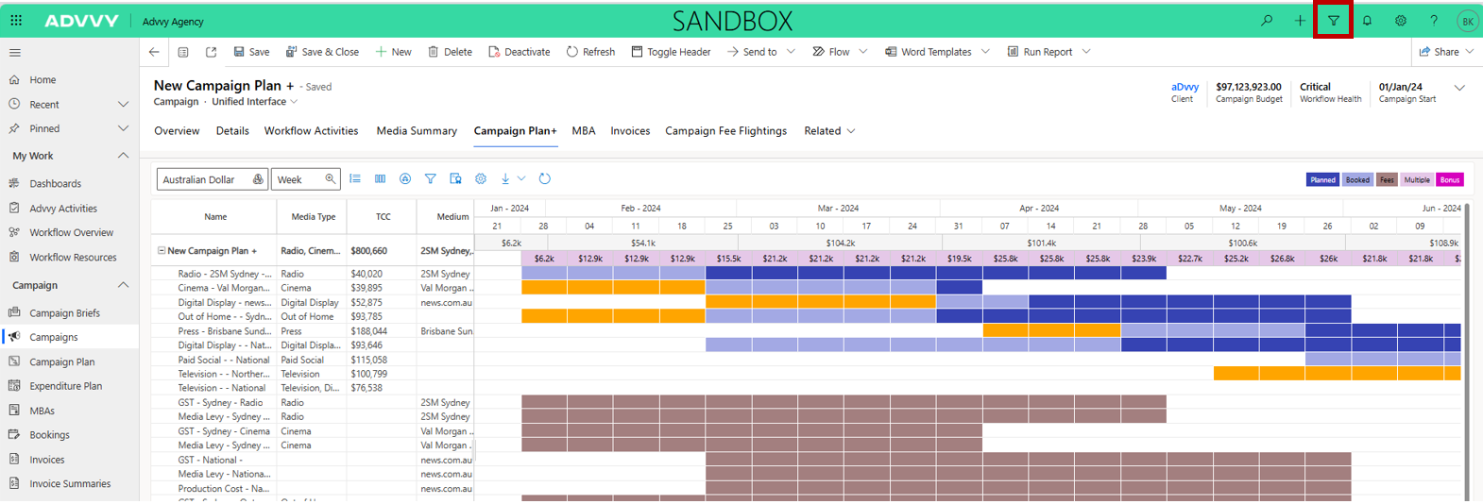1483x504 pixels.
Task: Switch to the Media Summary tab
Action: click(x=417, y=131)
